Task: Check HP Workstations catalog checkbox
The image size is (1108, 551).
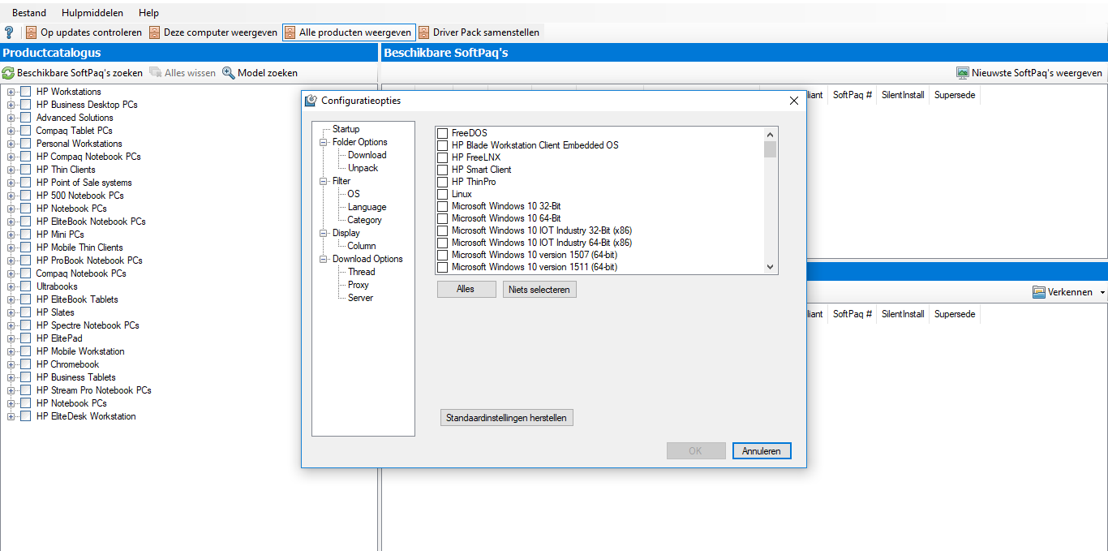Action: click(26, 92)
